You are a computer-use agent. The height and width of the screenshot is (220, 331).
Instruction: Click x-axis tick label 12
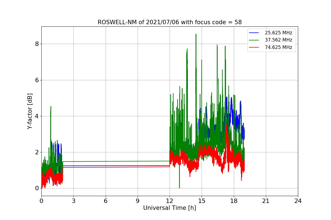pyautogui.click(x=170, y=201)
